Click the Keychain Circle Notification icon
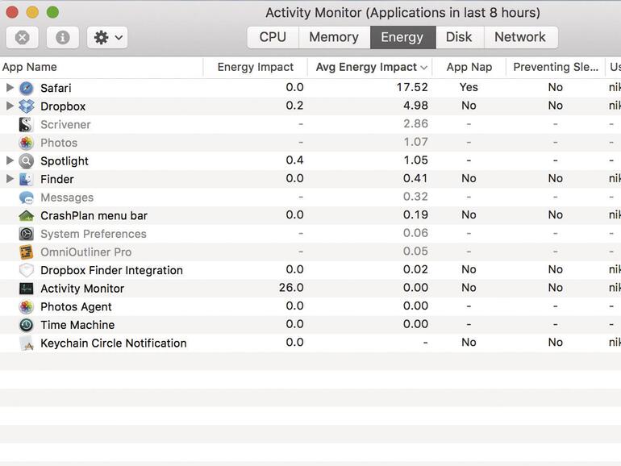The image size is (621, 466). tap(27, 343)
